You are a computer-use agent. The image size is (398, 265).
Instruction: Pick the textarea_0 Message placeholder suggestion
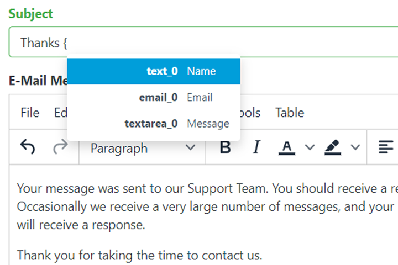tap(154, 124)
